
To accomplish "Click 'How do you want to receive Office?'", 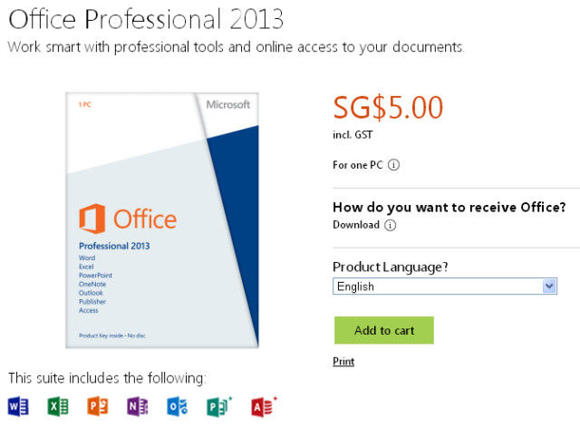I will click(449, 208).
